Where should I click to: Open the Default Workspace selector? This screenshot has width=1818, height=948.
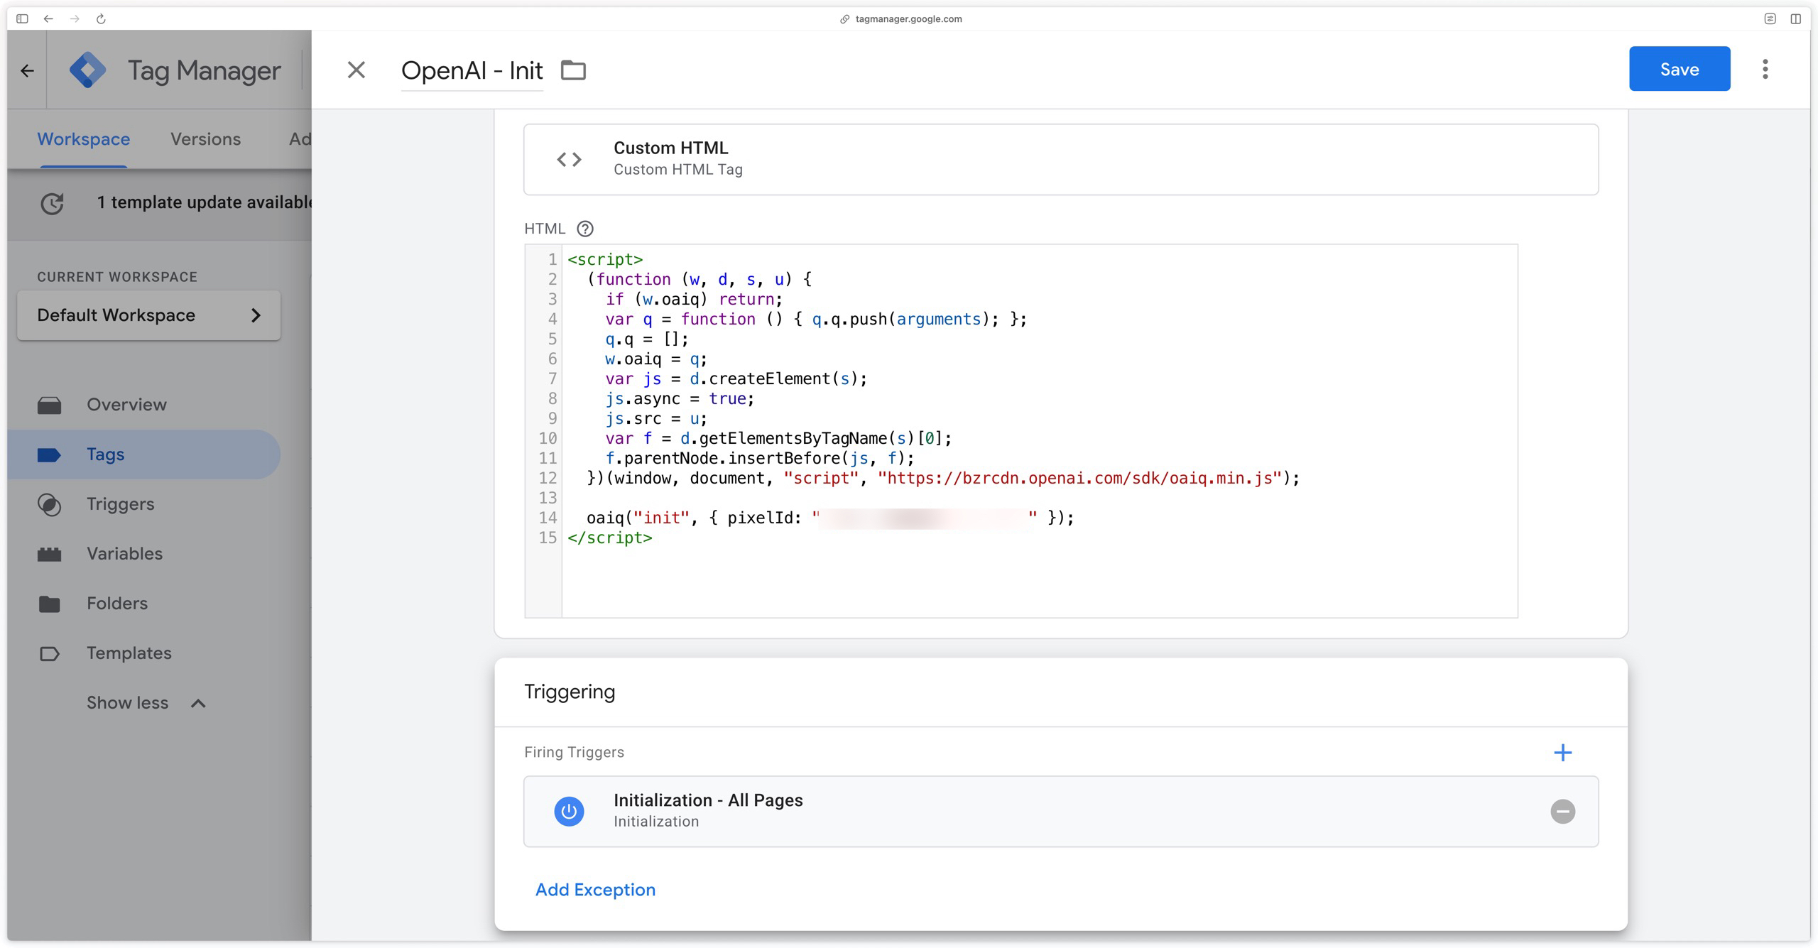148,315
